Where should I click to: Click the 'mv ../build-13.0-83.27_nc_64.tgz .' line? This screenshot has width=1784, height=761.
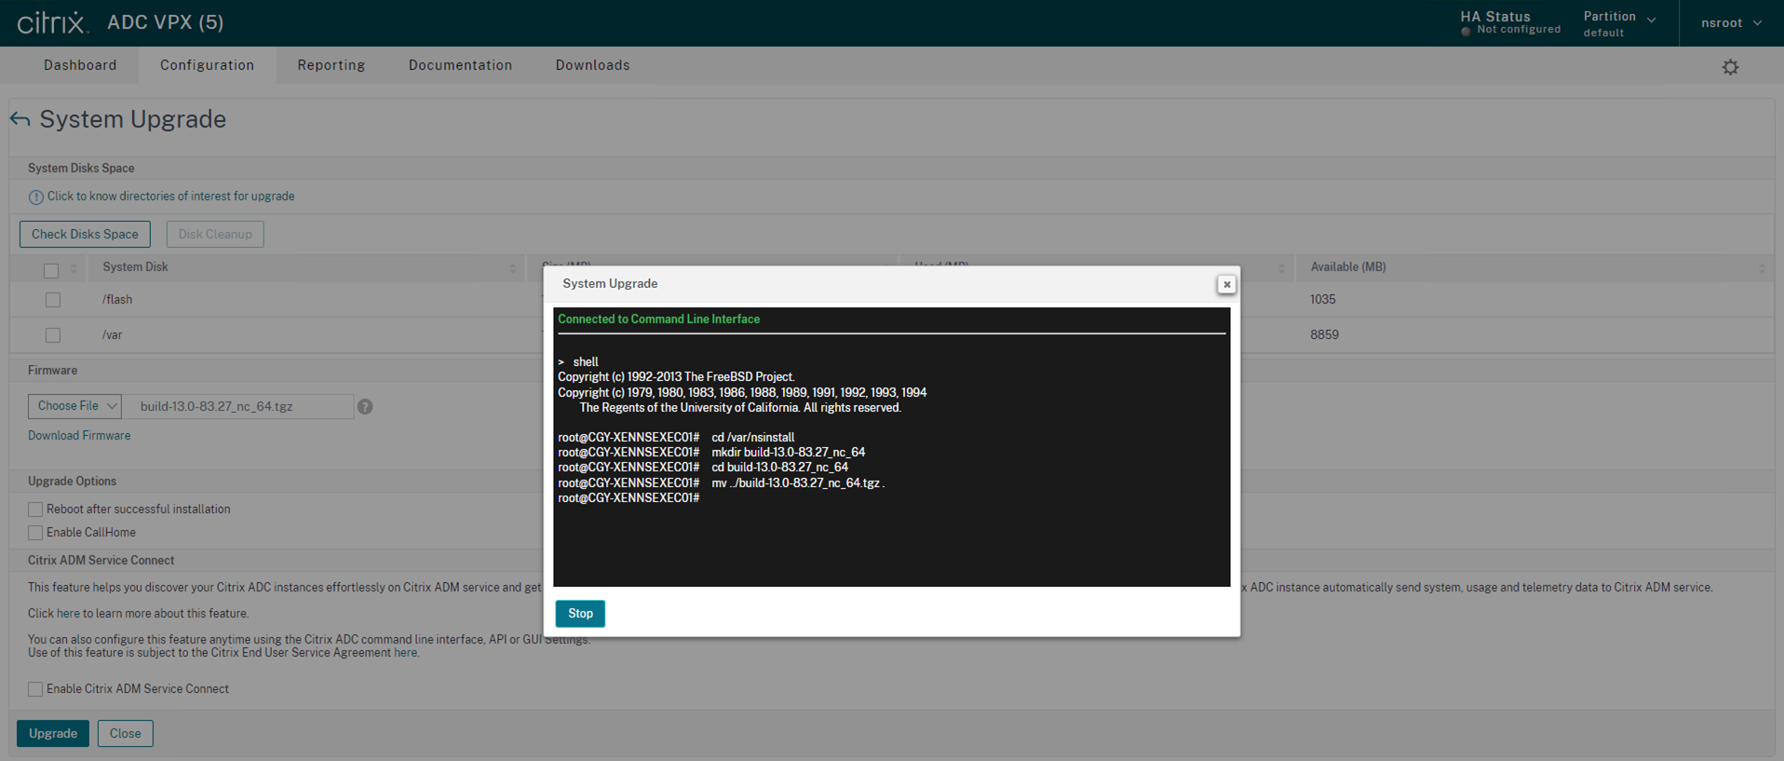(x=798, y=483)
